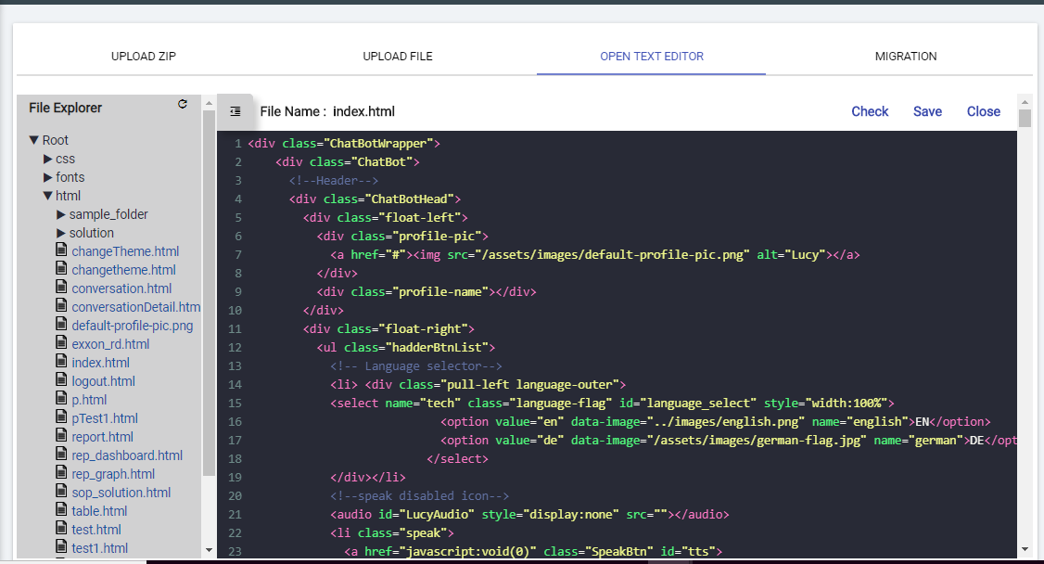This screenshot has width=1044, height=564.
Task: Open conversationDetail.htm file
Action: (x=135, y=307)
